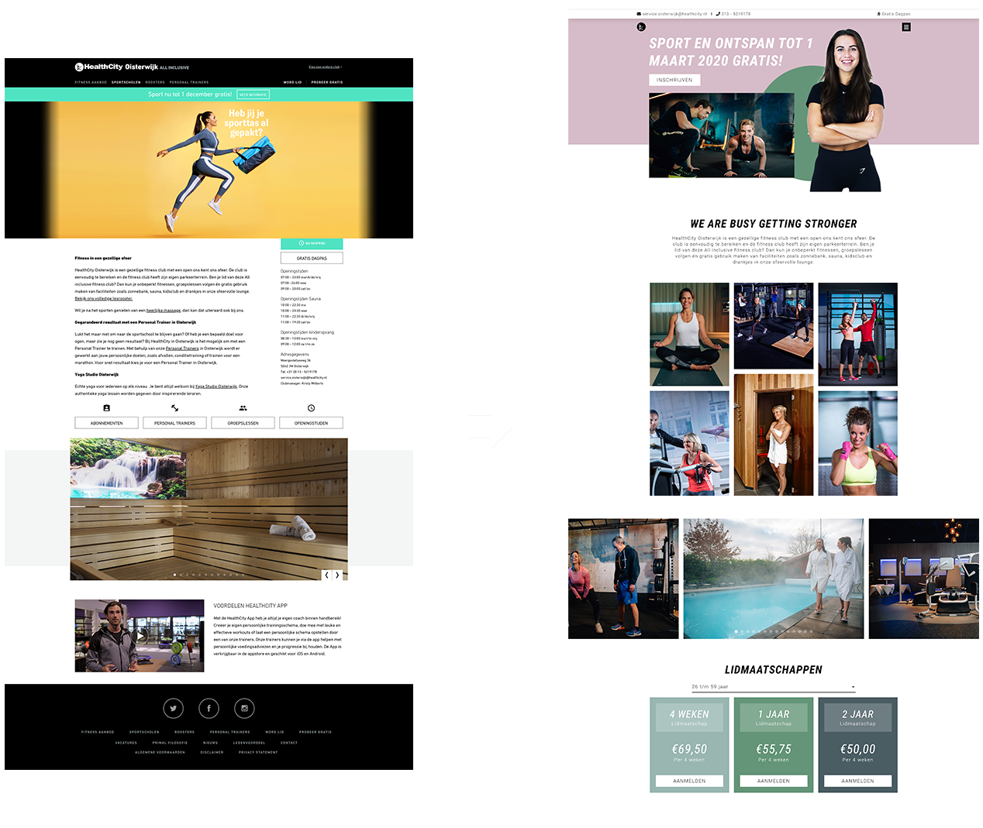Click the Gratis Dagpas button
The image size is (983, 828).
click(312, 259)
